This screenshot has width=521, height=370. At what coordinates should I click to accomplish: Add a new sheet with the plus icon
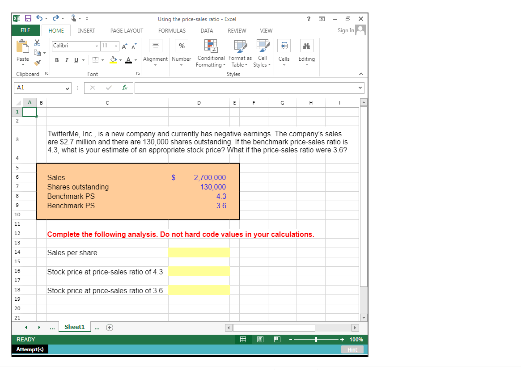click(109, 328)
